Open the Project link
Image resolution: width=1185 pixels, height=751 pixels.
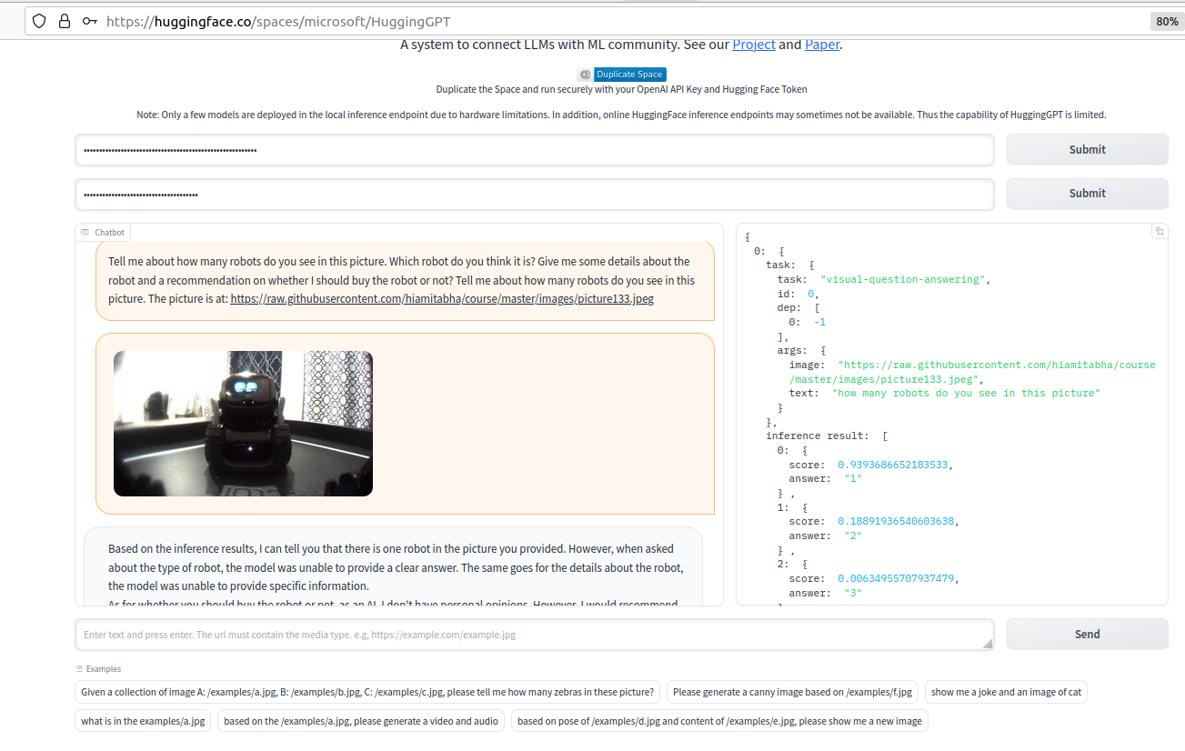[754, 45]
